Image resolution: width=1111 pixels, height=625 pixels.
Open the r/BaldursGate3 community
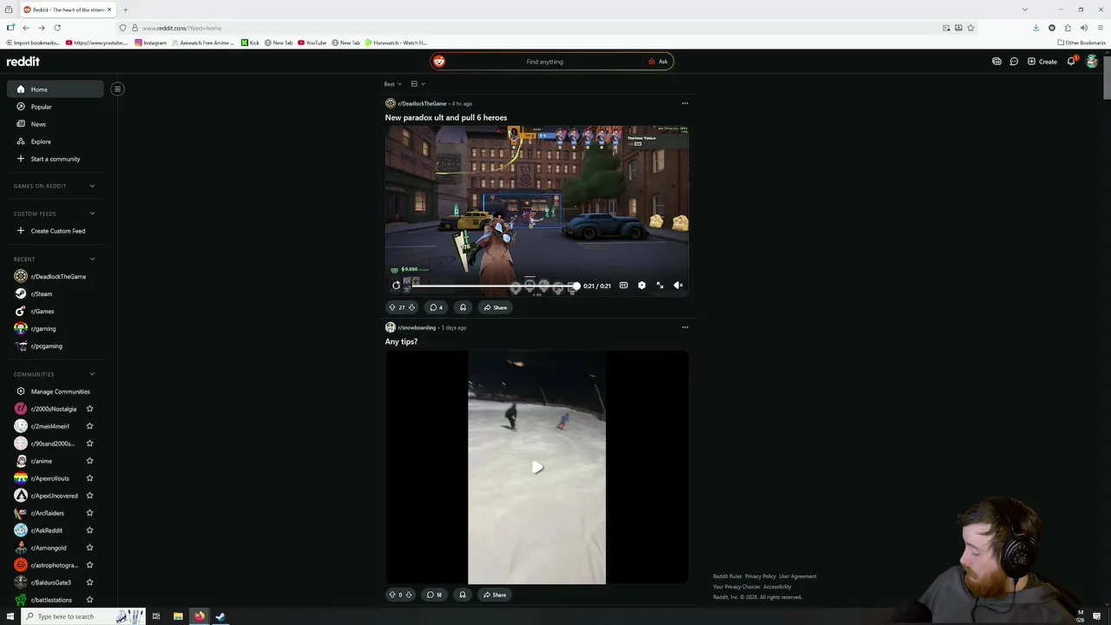click(56, 582)
